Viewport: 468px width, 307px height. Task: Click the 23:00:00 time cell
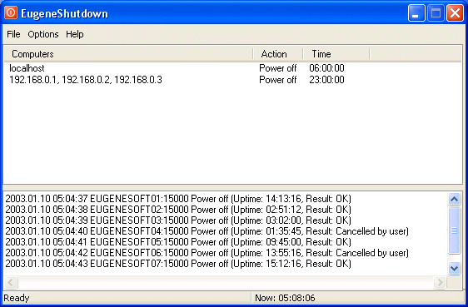(x=326, y=80)
